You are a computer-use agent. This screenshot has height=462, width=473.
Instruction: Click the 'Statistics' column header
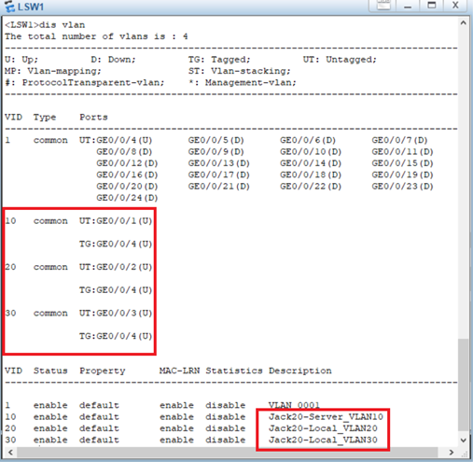coord(234,371)
